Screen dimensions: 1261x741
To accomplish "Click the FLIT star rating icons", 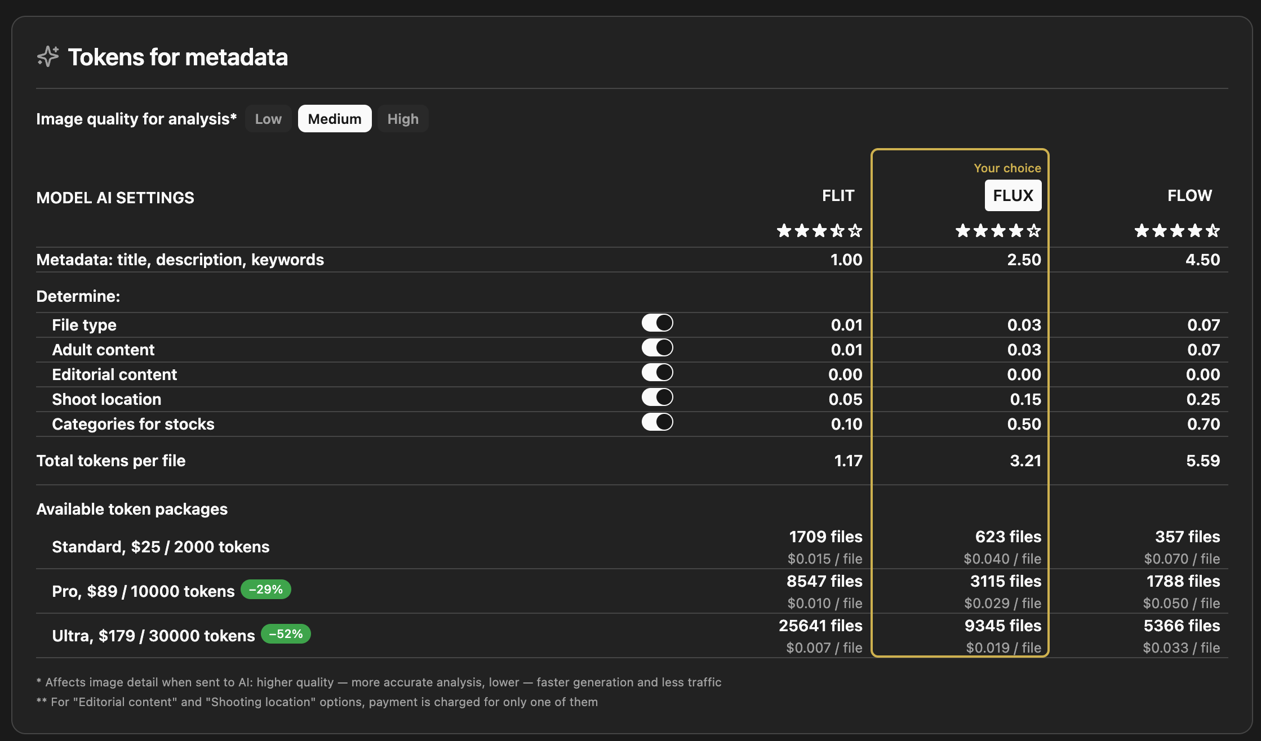I will coord(819,231).
